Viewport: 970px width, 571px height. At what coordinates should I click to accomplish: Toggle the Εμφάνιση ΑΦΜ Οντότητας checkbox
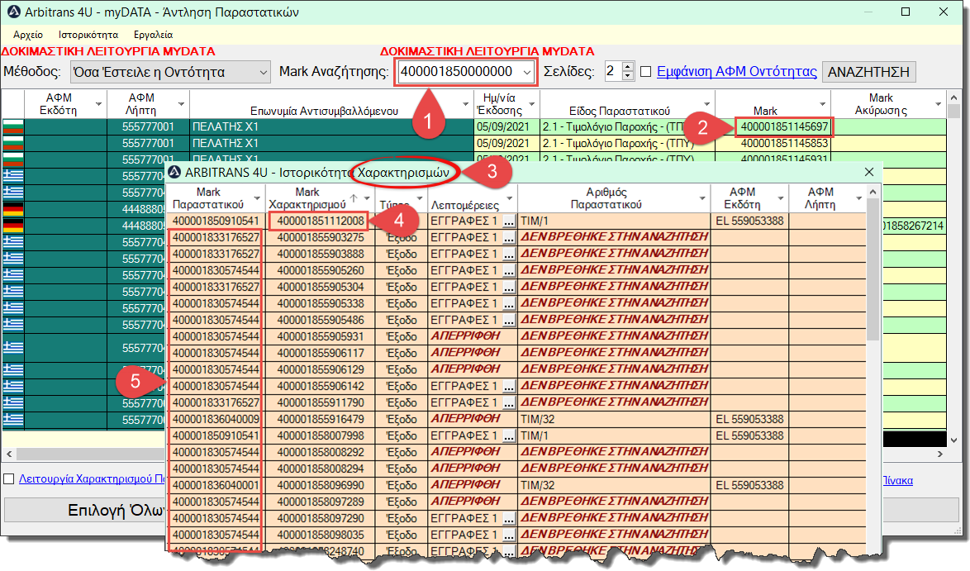click(x=646, y=72)
